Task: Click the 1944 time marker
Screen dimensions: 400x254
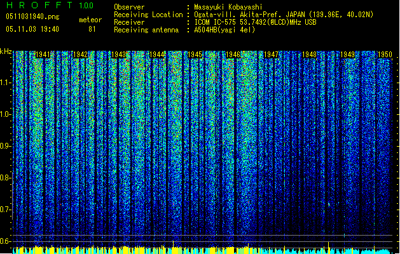Action: coord(157,55)
